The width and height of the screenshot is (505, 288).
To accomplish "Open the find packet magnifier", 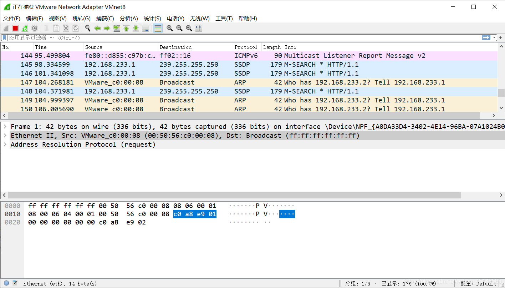I will click(x=88, y=28).
